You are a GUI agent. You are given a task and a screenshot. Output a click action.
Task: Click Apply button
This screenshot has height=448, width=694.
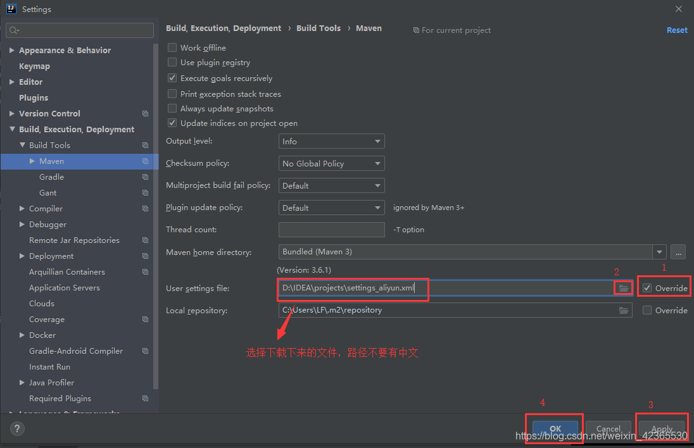[662, 428]
